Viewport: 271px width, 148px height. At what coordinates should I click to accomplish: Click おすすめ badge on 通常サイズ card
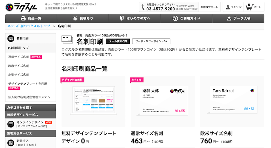[x=137, y=80]
